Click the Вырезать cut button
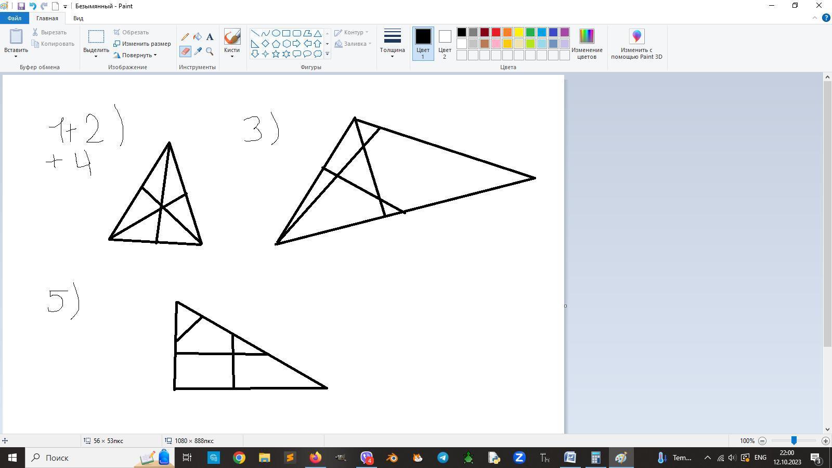 click(x=49, y=32)
